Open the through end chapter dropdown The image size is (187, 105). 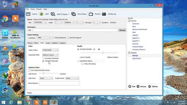click(x=96, y=22)
